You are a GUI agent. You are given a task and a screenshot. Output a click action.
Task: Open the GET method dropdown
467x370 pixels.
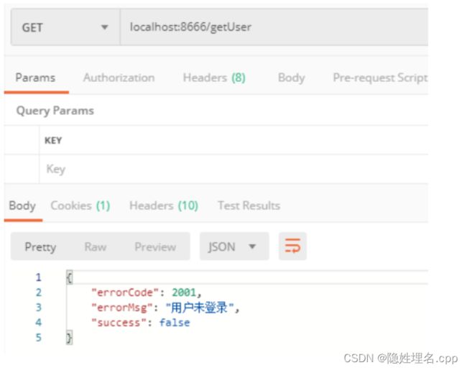click(x=65, y=27)
